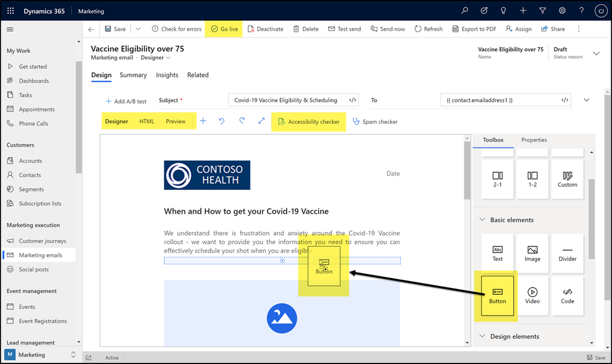This screenshot has height=364, width=612.
Task: Click Test send
Action: click(345, 29)
